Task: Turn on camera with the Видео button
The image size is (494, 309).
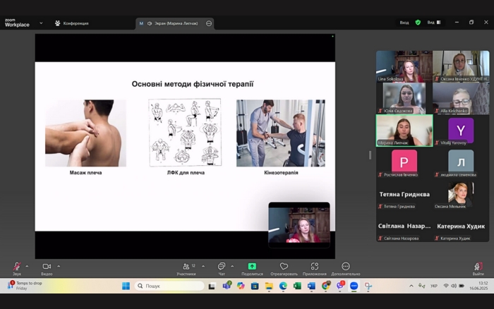Action: [47, 267]
